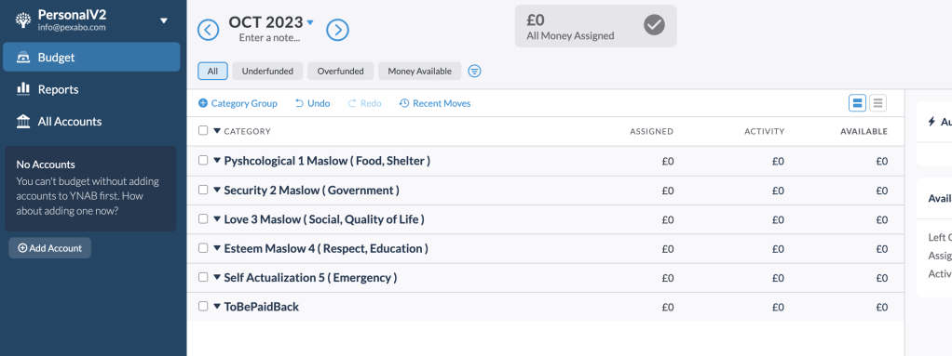Click available £0 for Security 2 Maslow
Viewport: 952px width, 356px height.
coord(881,191)
